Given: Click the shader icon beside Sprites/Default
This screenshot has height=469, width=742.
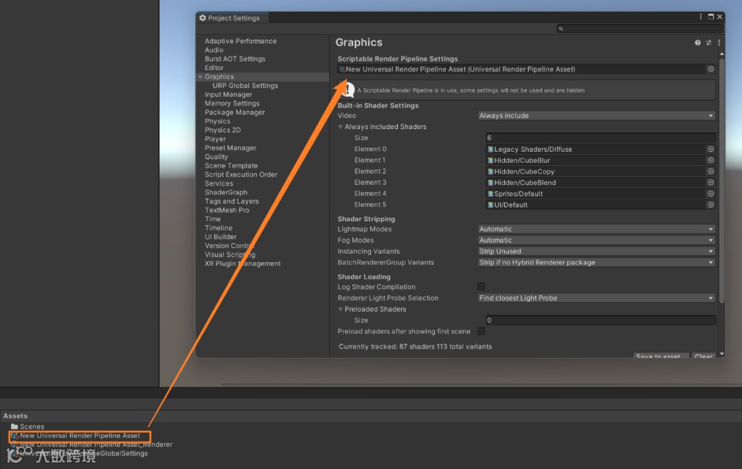Looking at the screenshot, I should (x=491, y=194).
